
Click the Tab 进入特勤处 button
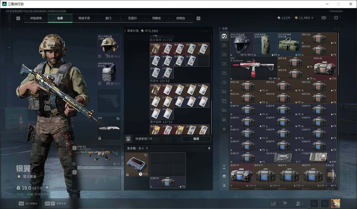[x=28, y=204]
